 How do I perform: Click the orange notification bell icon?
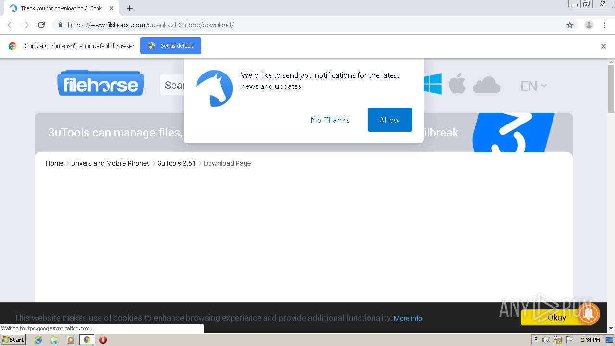(x=589, y=313)
